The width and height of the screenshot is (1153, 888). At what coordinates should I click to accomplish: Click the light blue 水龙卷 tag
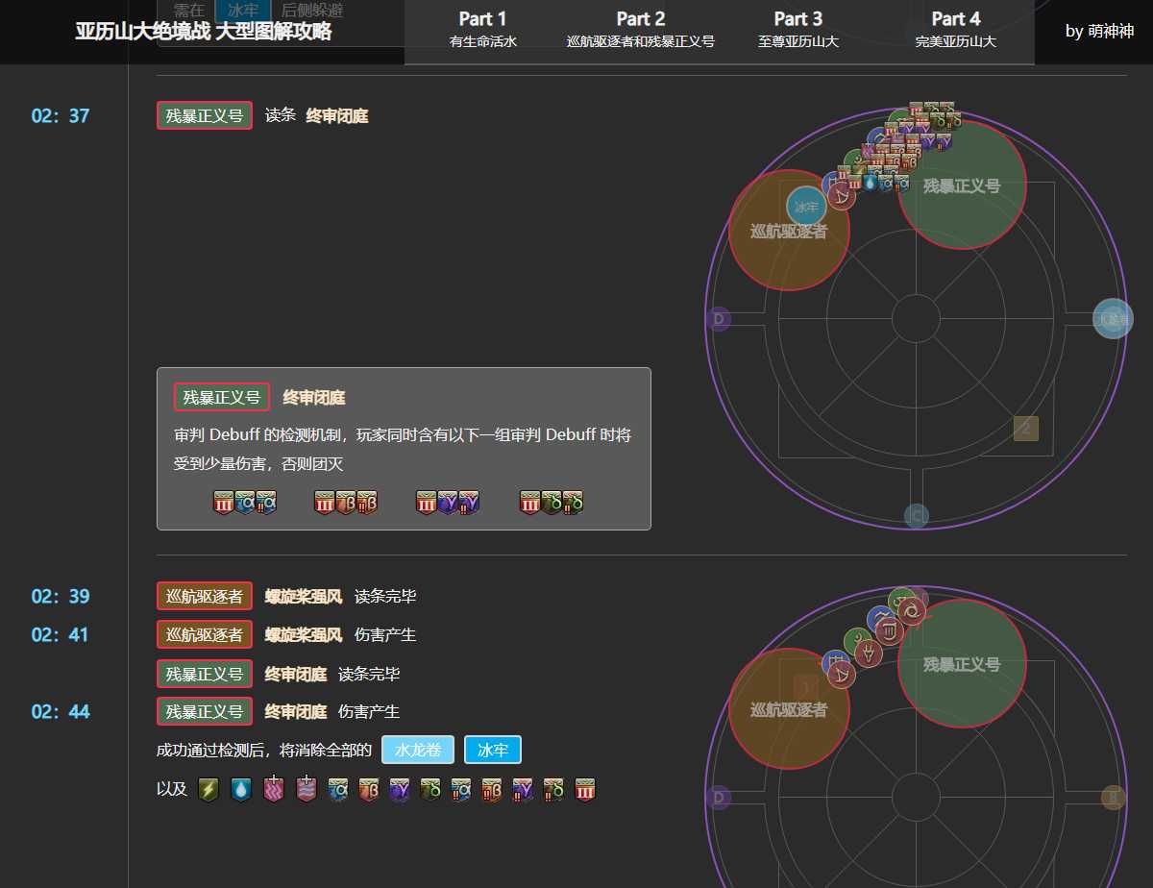click(x=418, y=750)
